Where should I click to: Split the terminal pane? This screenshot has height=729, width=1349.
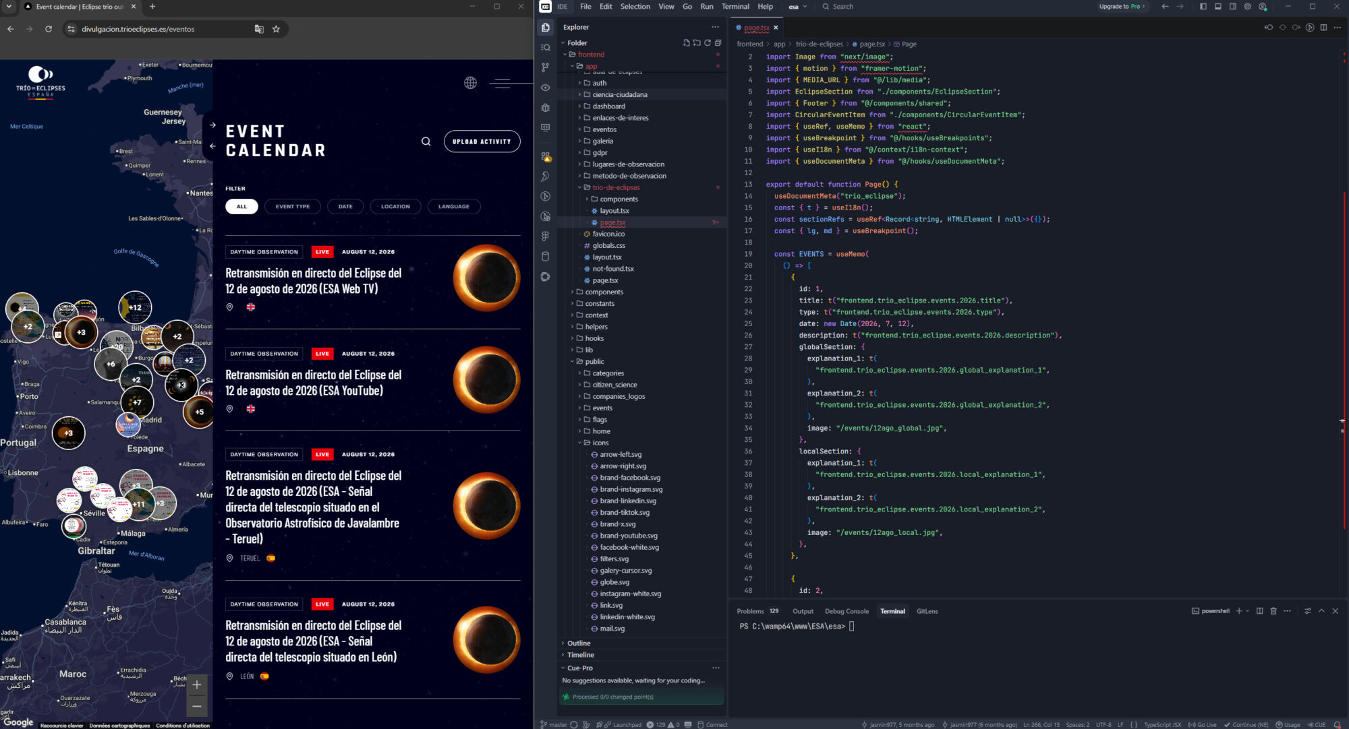tap(1259, 611)
